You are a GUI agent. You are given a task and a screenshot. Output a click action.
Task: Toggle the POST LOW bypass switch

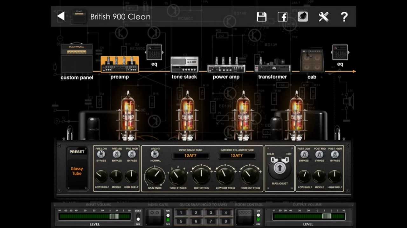(304, 154)
